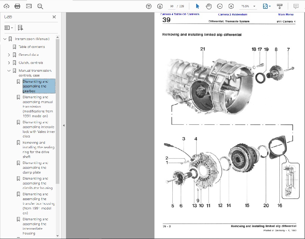Click bookmark icon beside Clutch, controls

(x=14, y=63)
